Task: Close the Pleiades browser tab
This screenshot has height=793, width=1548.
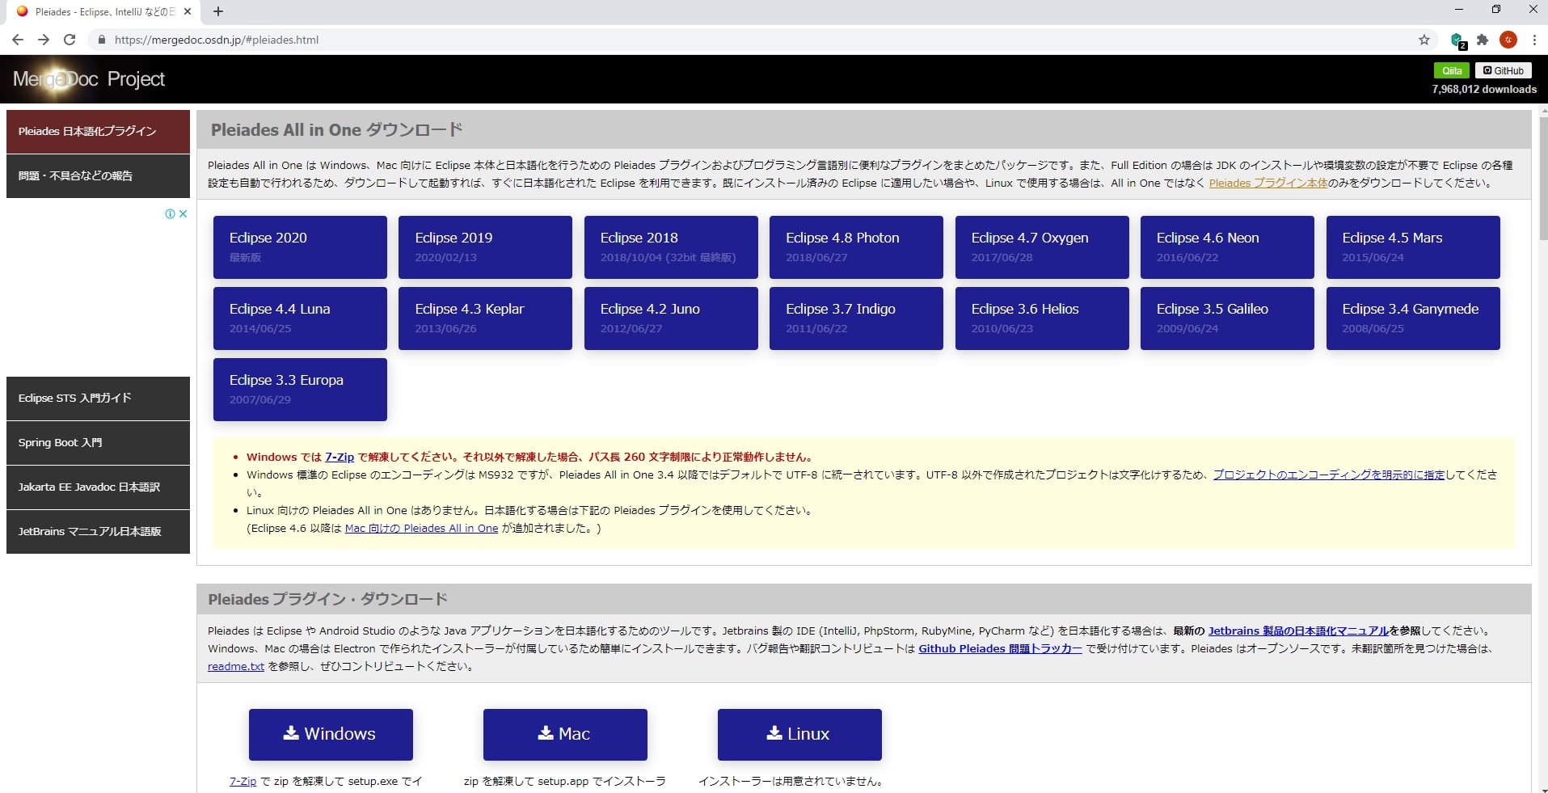Action: (x=188, y=11)
